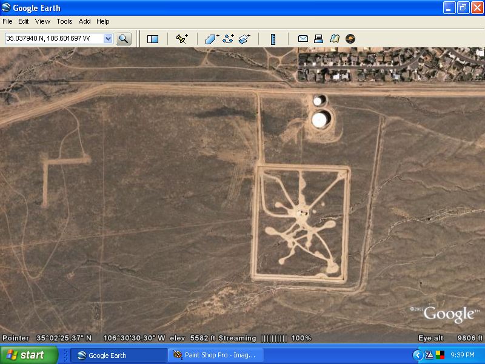Open the Help menu
The width and height of the screenshot is (485, 364).
(x=103, y=21)
